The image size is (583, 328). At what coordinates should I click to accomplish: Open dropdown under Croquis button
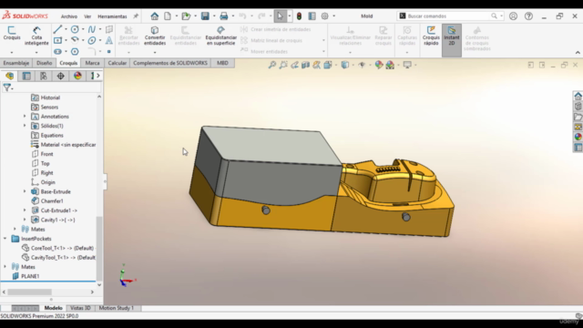pyautogui.click(x=12, y=53)
